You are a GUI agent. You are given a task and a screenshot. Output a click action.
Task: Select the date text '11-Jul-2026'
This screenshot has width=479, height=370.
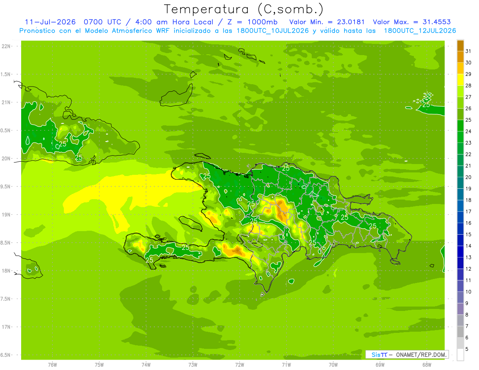pyautogui.click(x=50, y=22)
